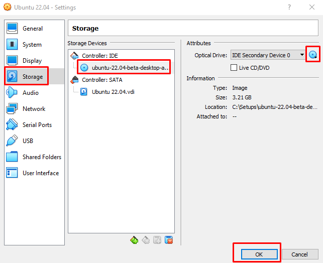Enable the Live CD/DVD checkbox
This screenshot has height=263, width=323.
point(234,68)
